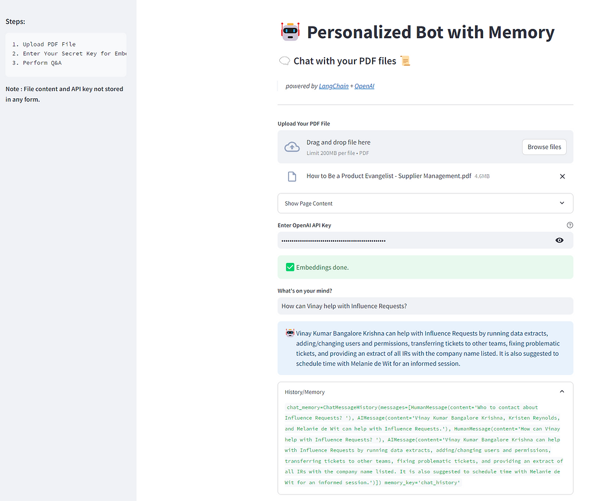Screen dimensions: 591x501
Task: Click the speech bubble icon beside Chat heading
Action: (x=285, y=61)
